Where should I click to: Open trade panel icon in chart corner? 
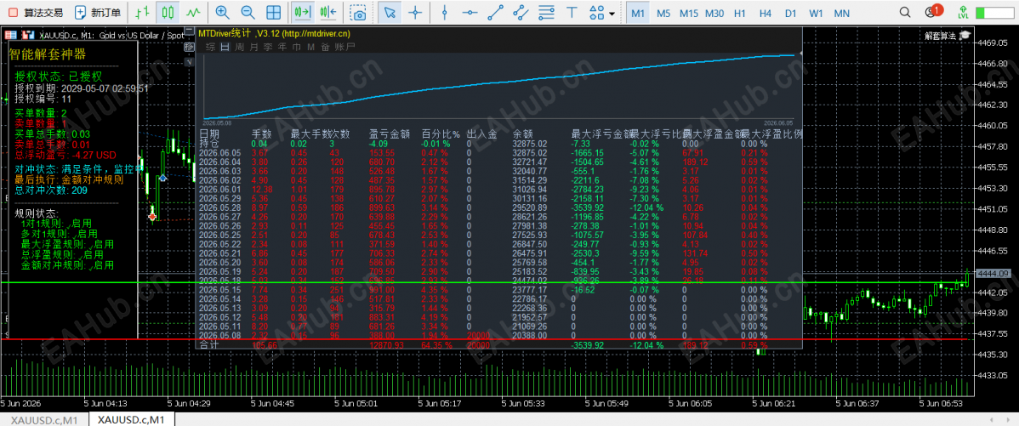click(11, 35)
